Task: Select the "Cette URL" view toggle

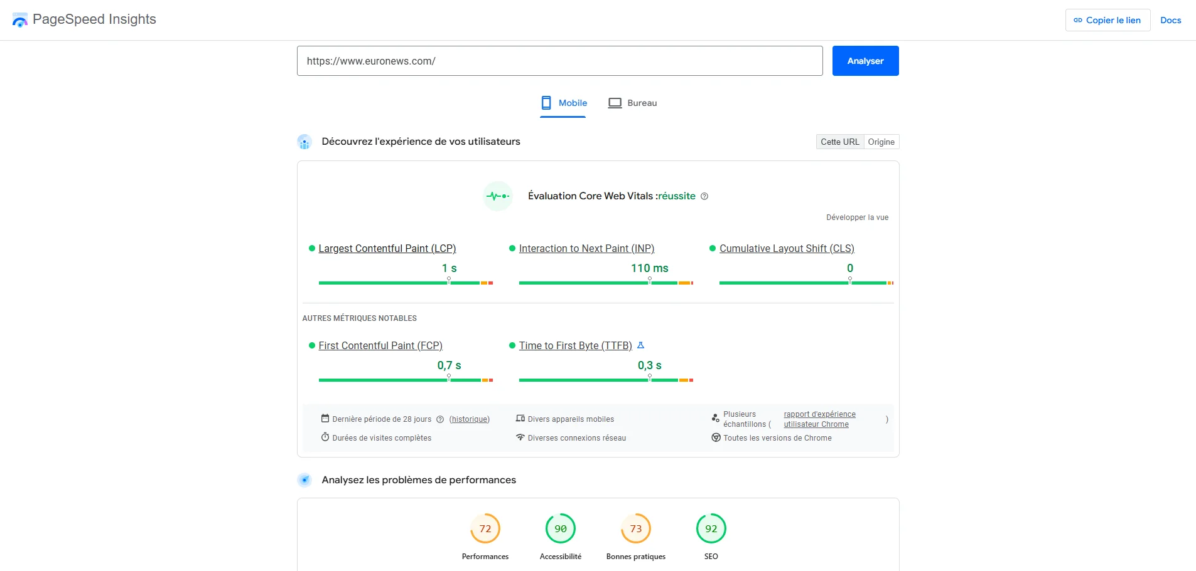Action: click(x=839, y=142)
